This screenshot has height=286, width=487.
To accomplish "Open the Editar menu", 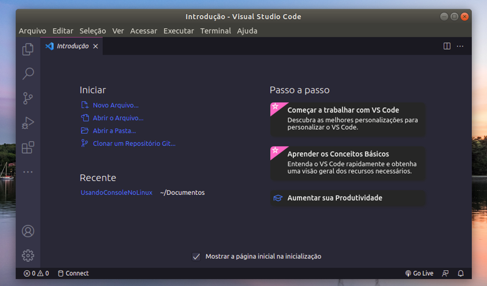I will tap(63, 31).
